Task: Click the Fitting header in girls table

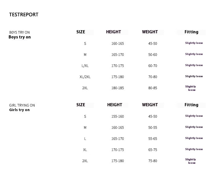Action: 191,105
